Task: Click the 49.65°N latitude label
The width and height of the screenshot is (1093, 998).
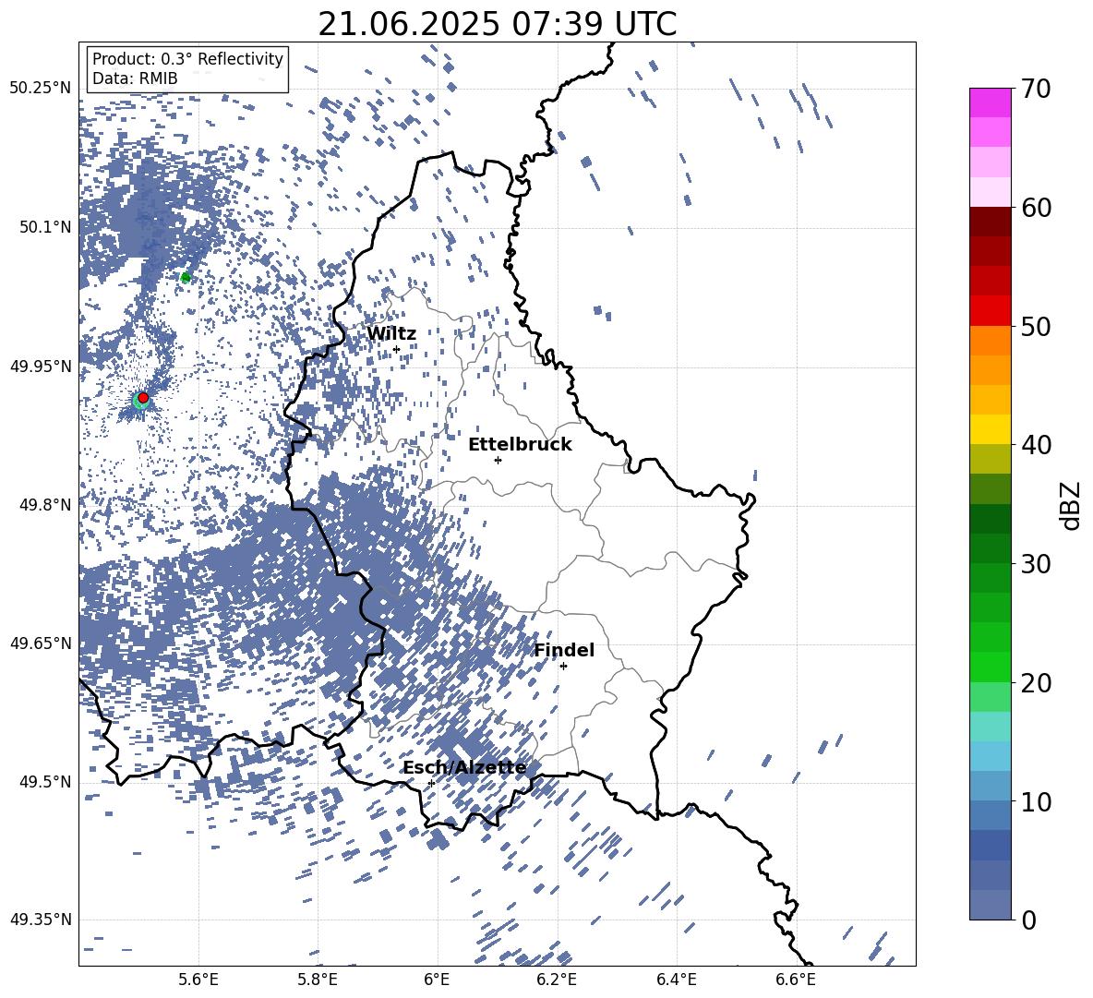Action: pyautogui.click(x=41, y=643)
